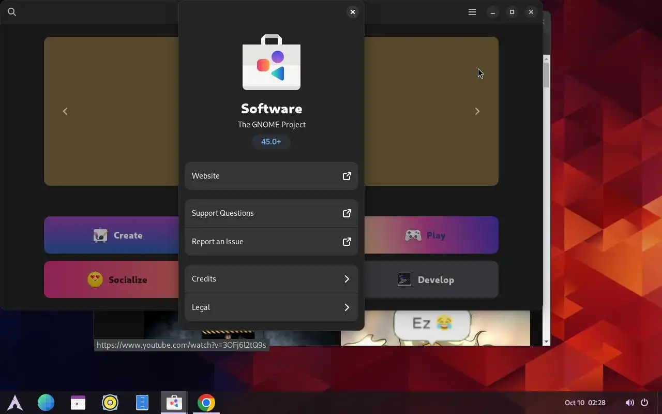Click external link icon beside Support Questions
This screenshot has height=414, width=662.
(x=347, y=213)
